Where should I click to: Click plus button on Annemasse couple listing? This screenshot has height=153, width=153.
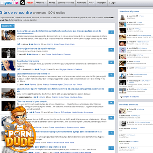[x=111, y=103]
